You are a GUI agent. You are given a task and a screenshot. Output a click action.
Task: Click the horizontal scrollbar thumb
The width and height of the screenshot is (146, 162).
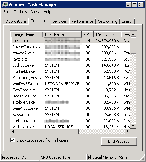[x=47, y=131]
